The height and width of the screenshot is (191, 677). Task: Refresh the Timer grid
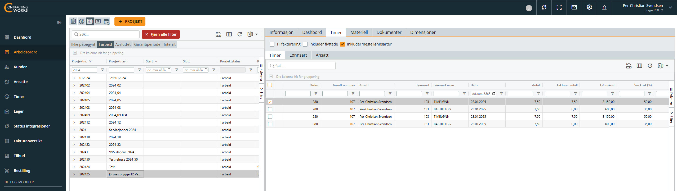pyautogui.click(x=650, y=66)
